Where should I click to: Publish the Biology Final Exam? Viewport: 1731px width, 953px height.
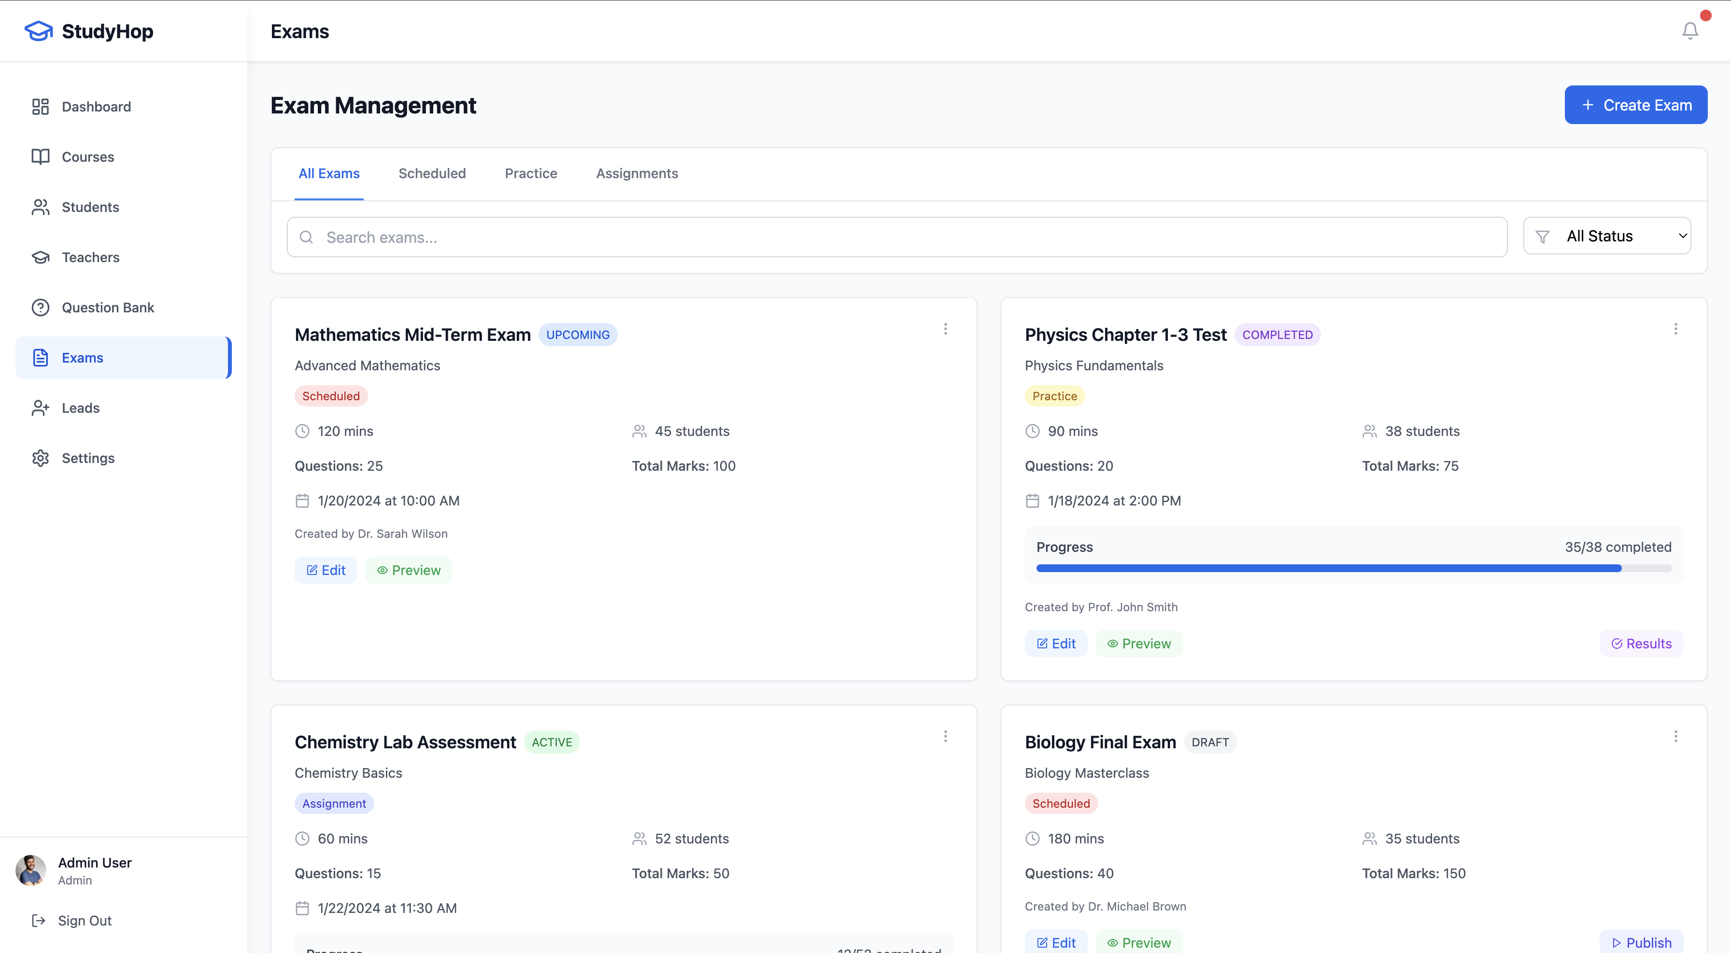[x=1641, y=942]
